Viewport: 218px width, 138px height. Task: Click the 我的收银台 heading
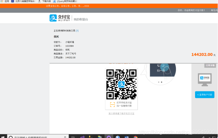(81, 19)
